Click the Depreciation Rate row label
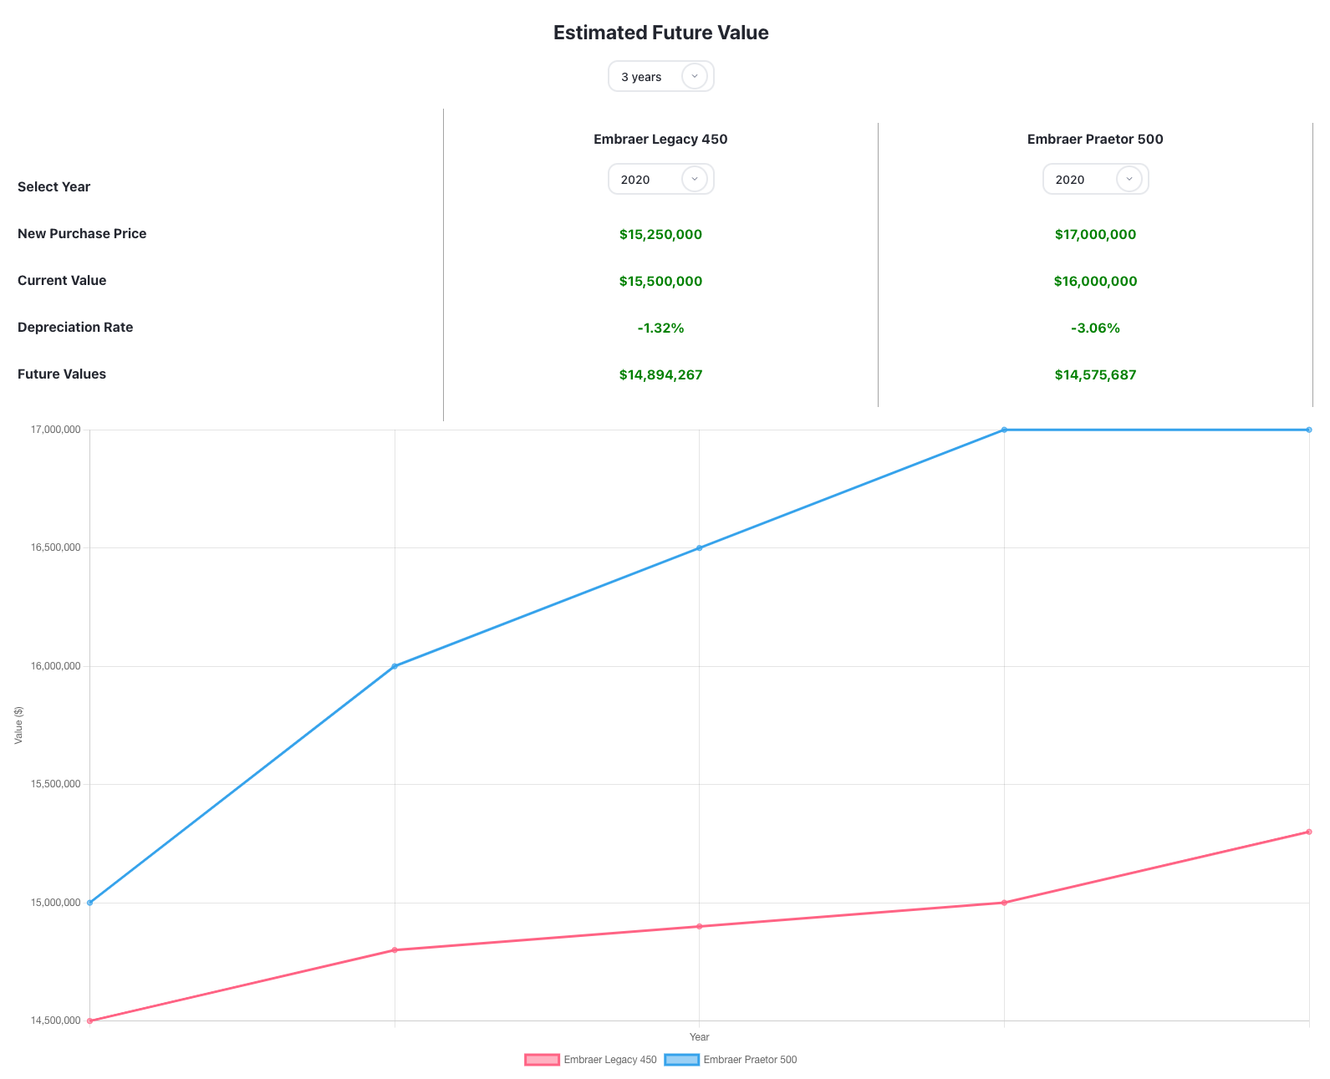Viewport: 1330px width, 1079px height. [75, 327]
